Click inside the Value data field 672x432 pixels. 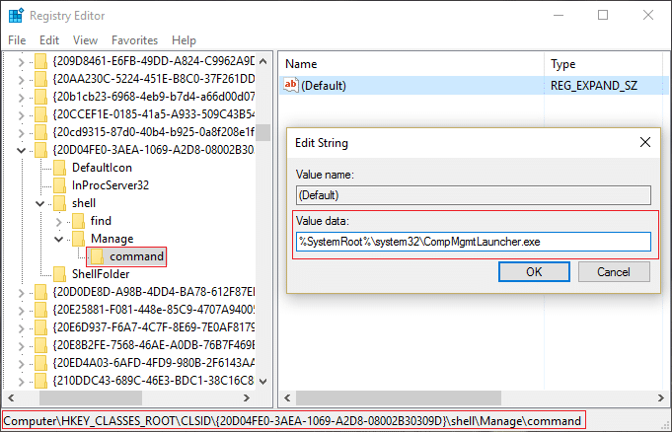tap(474, 242)
